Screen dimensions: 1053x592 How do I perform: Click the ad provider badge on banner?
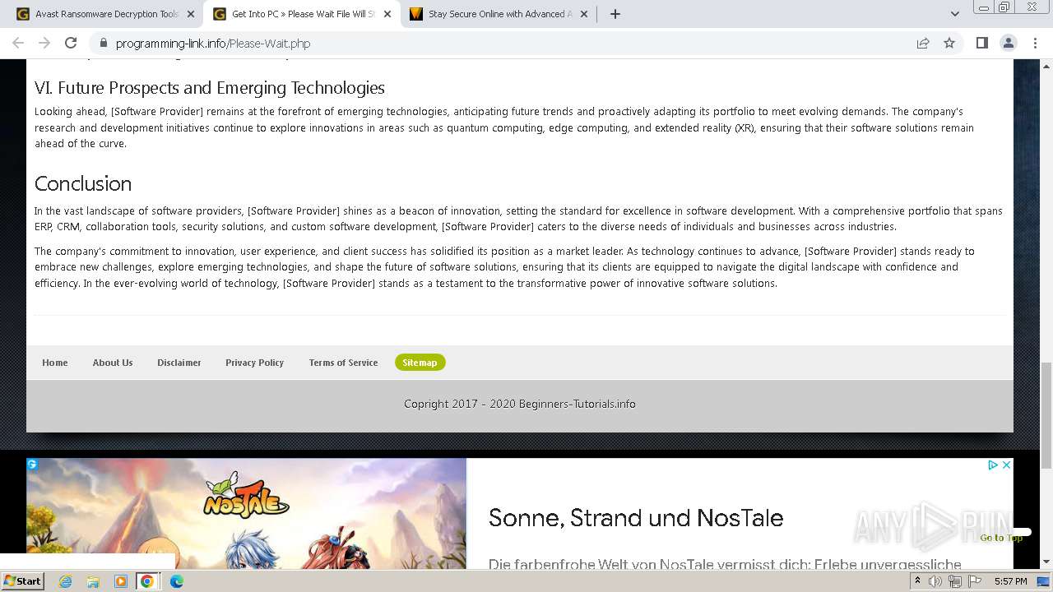click(32, 464)
